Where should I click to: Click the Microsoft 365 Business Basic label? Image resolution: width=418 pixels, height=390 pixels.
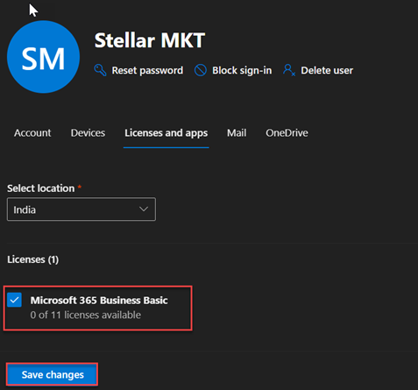click(x=99, y=301)
